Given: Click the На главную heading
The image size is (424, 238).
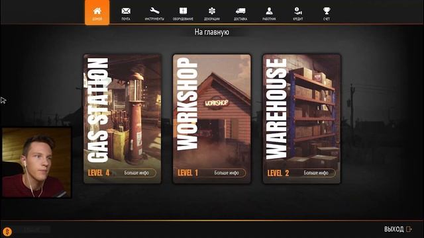Looking at the screenshot, I should (212, 32).
